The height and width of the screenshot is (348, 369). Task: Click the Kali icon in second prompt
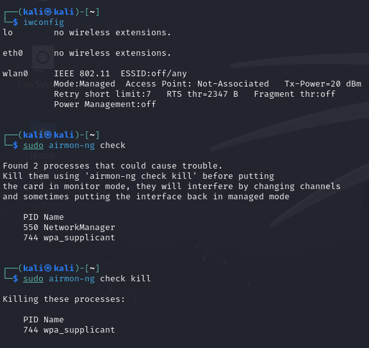[48, 135]
